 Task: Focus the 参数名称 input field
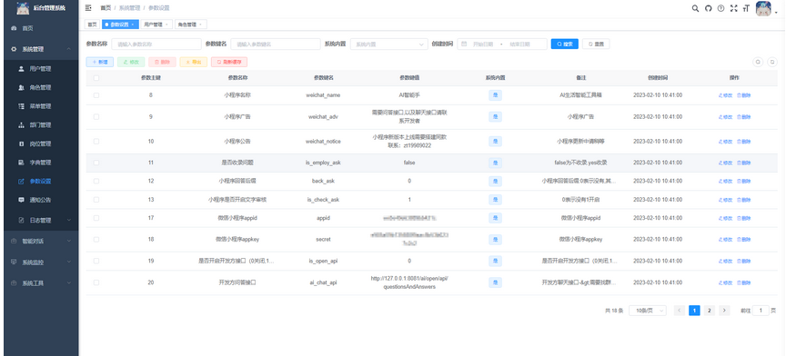point(156,44)
